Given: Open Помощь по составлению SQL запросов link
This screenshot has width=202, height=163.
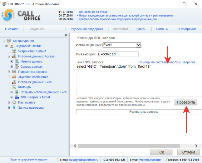Looking at the screenshot, I should pyautogui.click(x=167, y=62).
